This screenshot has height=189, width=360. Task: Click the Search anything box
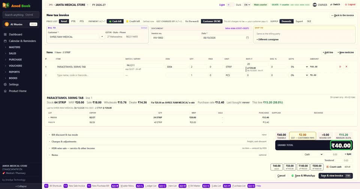coord(21,15)
